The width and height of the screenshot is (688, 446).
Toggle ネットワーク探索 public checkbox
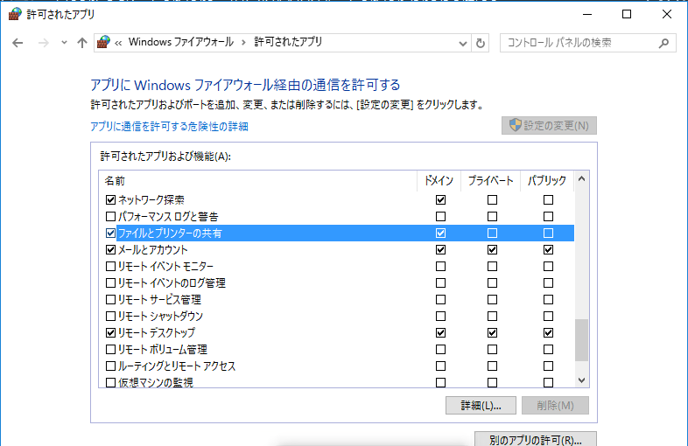[548, 200]
